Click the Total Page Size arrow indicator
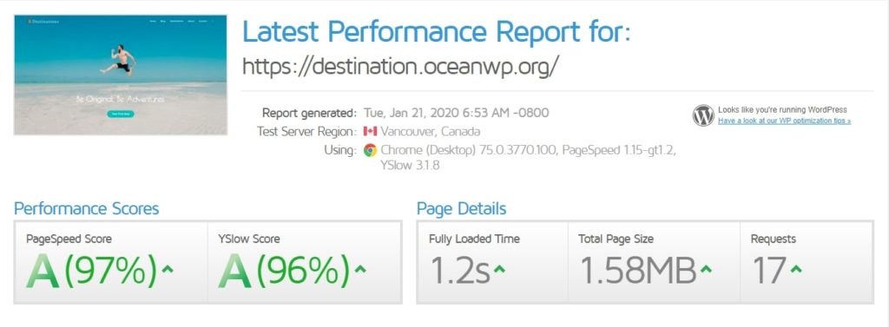 click(705, 269)
